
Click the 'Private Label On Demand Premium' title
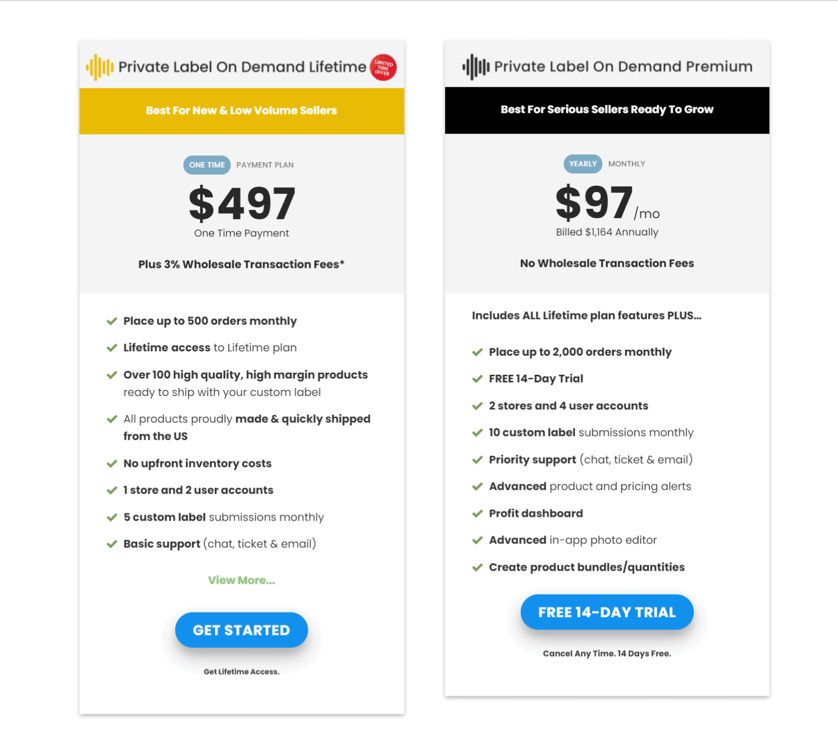[x=623, y=67]
